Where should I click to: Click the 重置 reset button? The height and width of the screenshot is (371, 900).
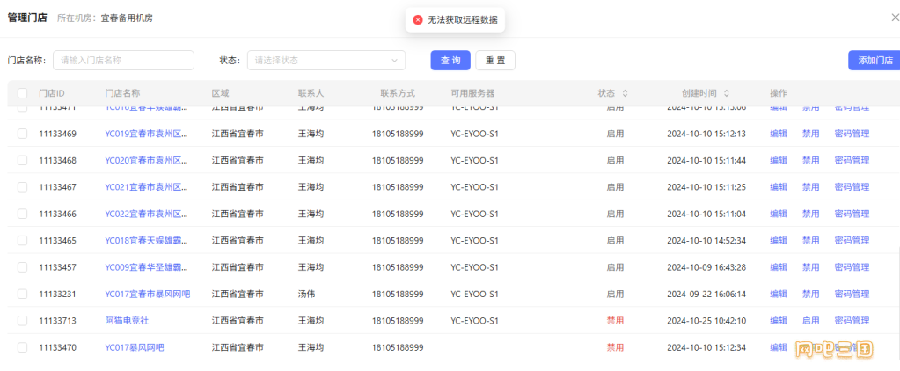point(495,60)
